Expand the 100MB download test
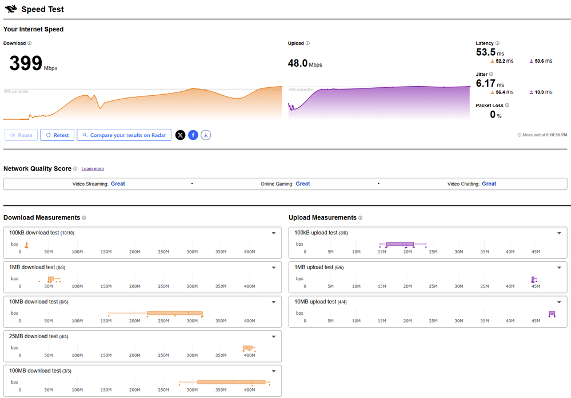 point(273,371)
